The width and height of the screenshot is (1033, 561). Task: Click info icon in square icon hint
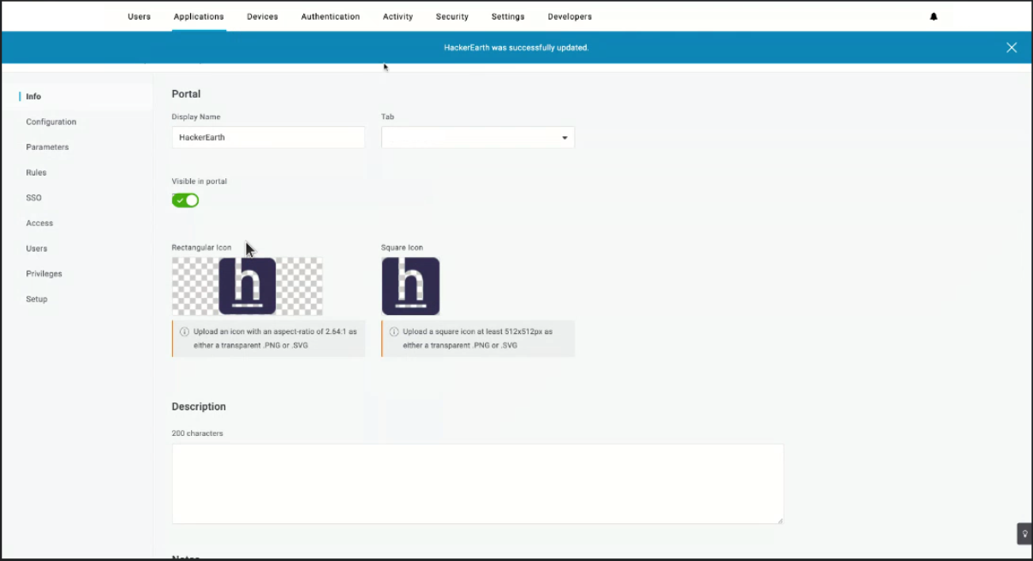coord(394,331)
